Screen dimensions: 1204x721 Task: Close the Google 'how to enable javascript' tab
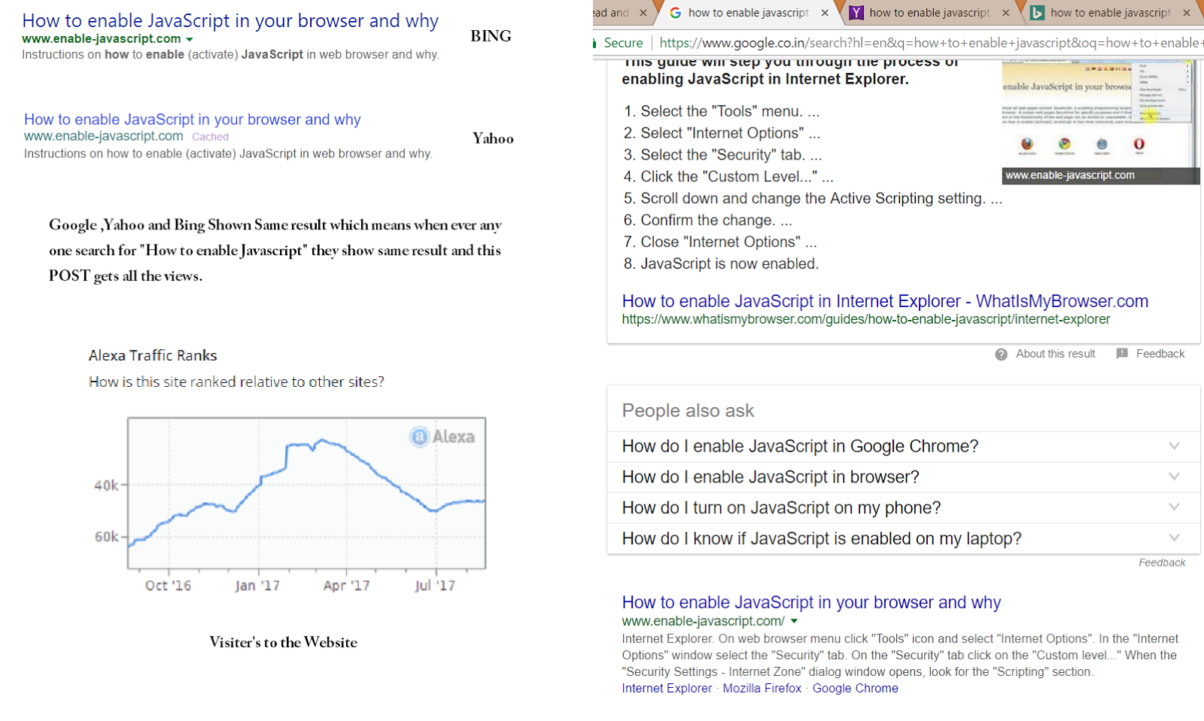click(x=825, y=13)
